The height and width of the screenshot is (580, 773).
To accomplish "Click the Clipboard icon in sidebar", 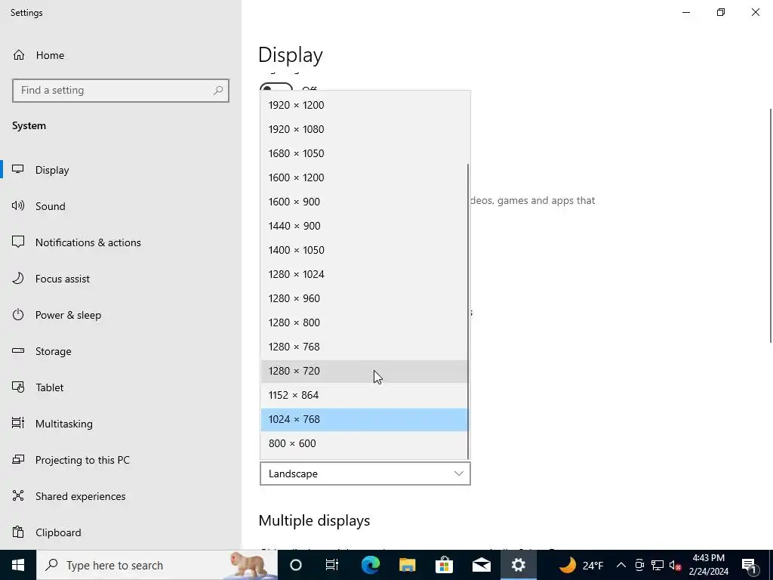I will point(18,532).
